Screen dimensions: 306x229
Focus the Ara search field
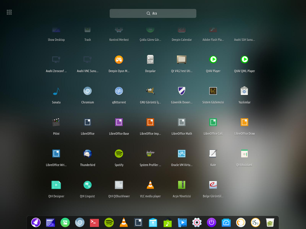(x=153, y=13)
